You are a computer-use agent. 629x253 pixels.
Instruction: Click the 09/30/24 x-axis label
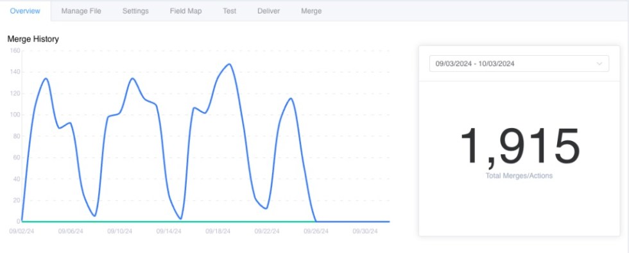point(365,231)
